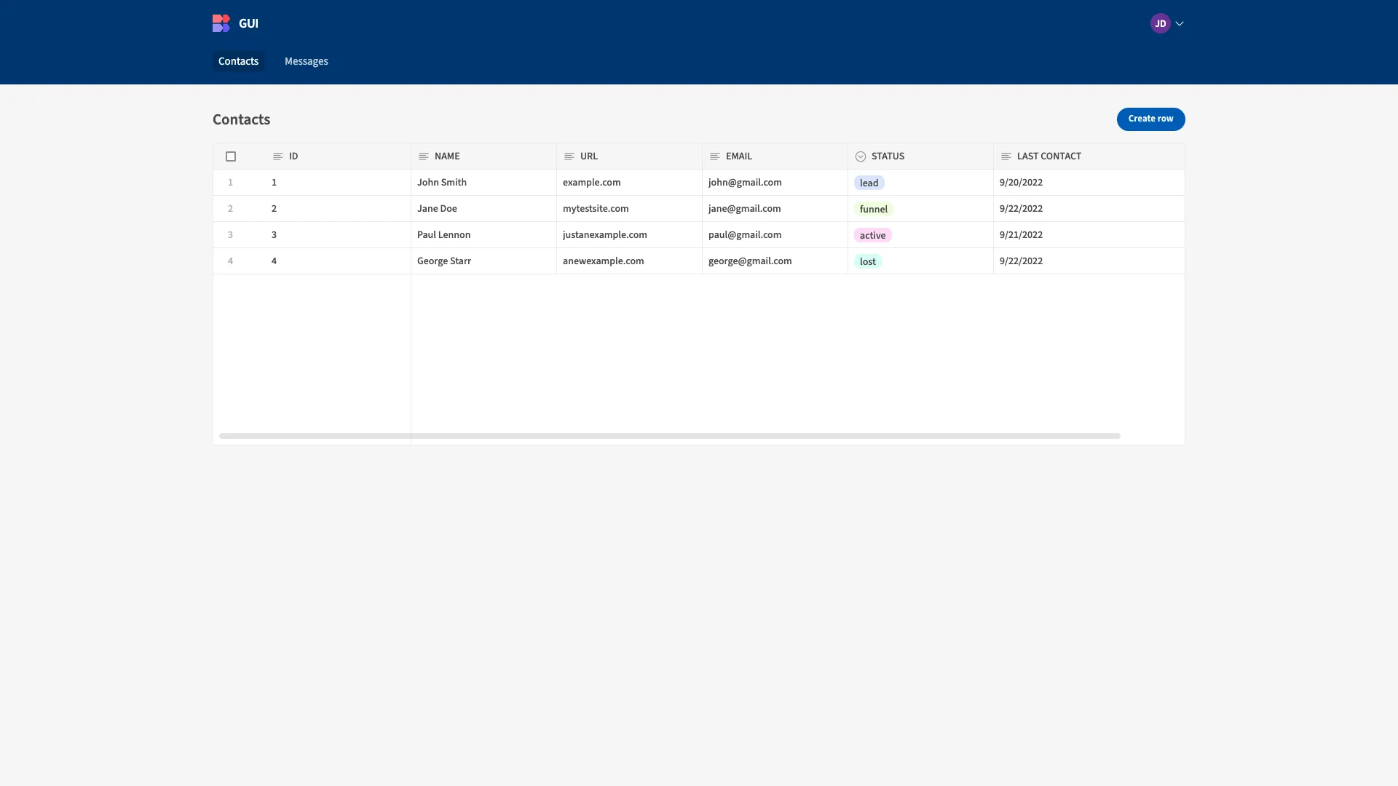
Task: Select the jane@gmail.com email cell
Action: (775, 209)
